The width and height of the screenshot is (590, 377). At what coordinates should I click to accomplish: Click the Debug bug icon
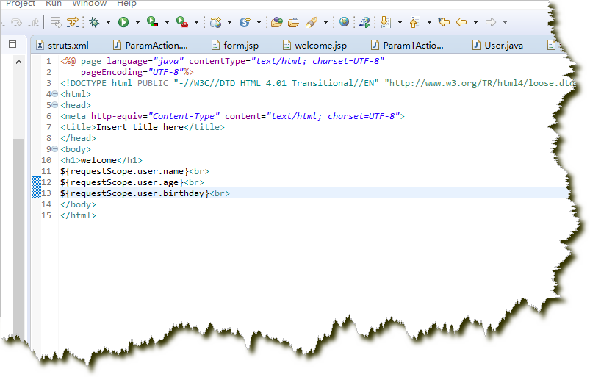[95, 22]
